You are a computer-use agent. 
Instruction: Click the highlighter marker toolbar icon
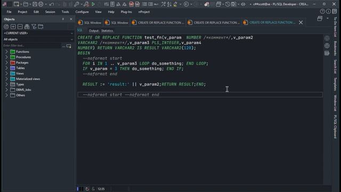[175, 4]
